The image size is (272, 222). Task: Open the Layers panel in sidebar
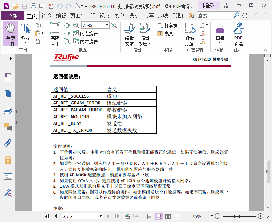tap(8, 110)
